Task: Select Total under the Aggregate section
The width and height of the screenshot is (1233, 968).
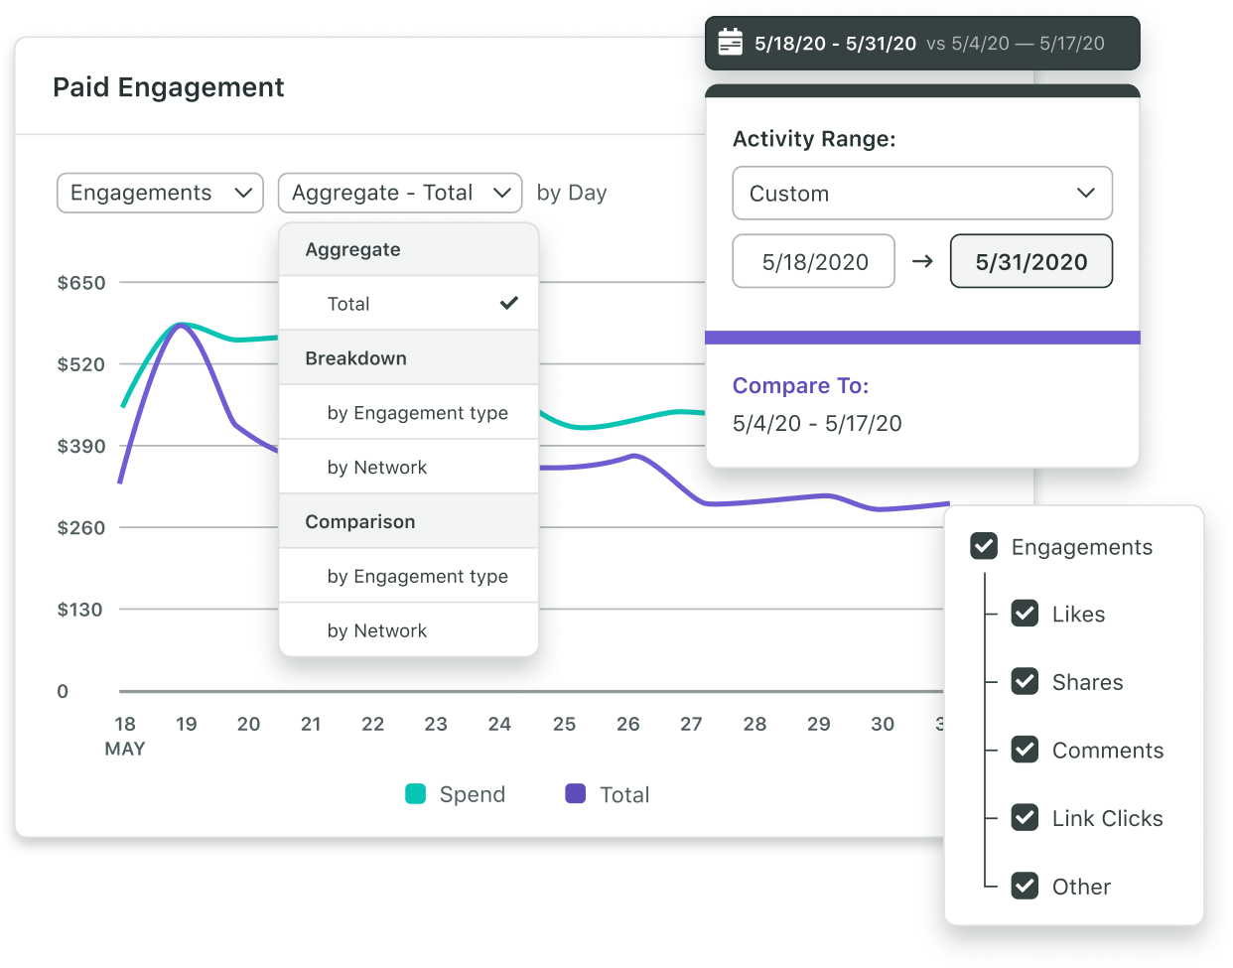Action: 348,303
